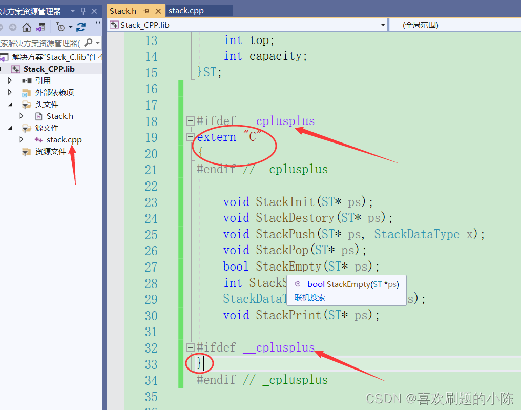Close the Stack.h tab
The width and height of the screenshot is (521, 410).
click(x=158, y=11)
